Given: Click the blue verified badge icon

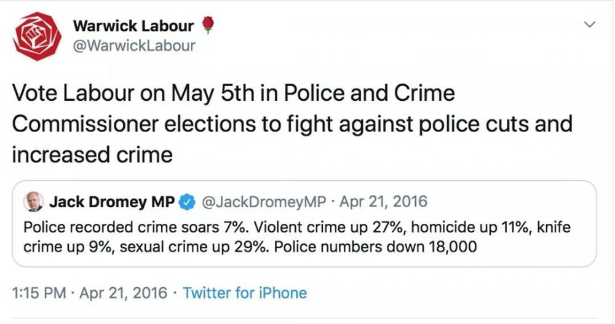Looking at the screenshot, I should [x=188, y=202].
